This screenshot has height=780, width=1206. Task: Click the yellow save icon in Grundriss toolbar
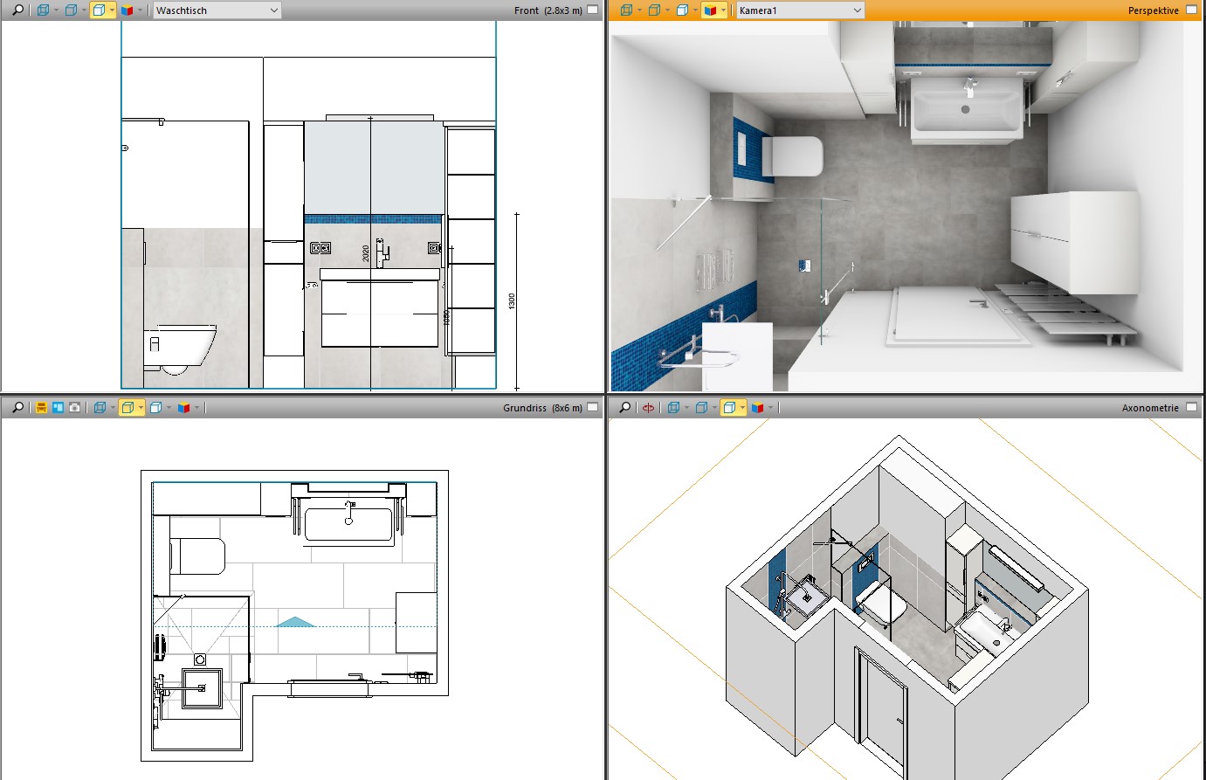41,408
